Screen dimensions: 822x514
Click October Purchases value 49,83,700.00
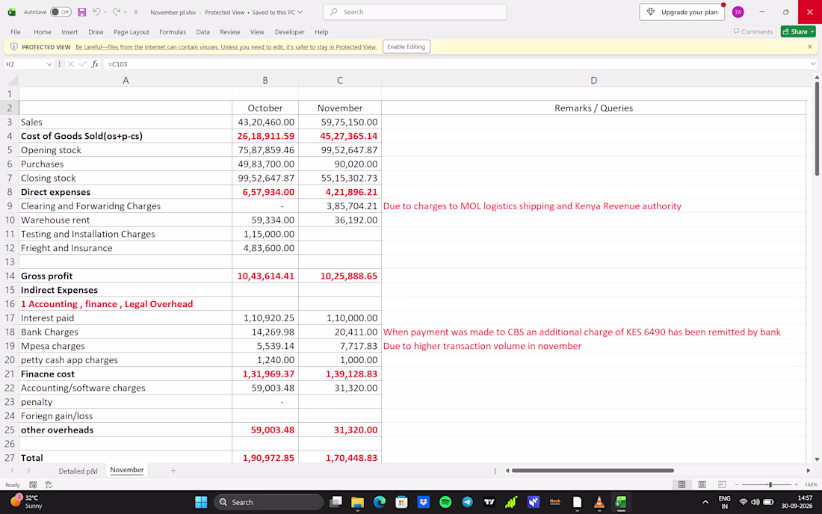pos(265,164)
